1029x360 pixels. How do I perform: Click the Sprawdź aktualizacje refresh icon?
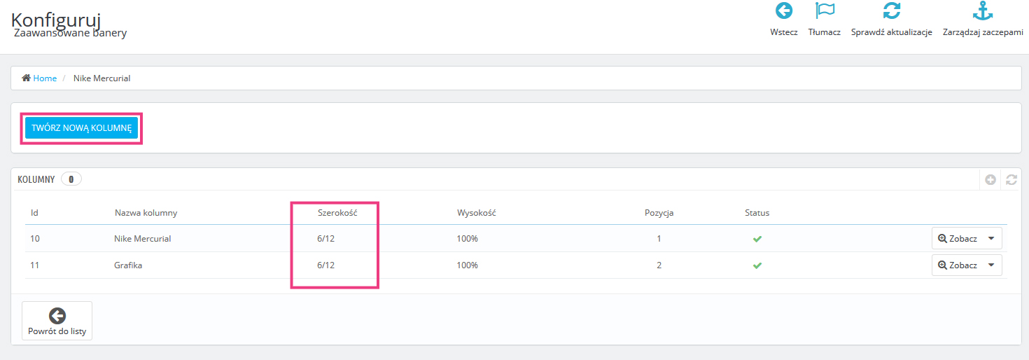(891, 12)
